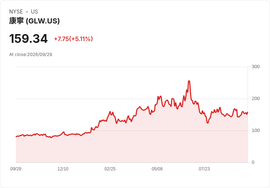
Task: Select the 159.34 current price
Action: (28, 38)
